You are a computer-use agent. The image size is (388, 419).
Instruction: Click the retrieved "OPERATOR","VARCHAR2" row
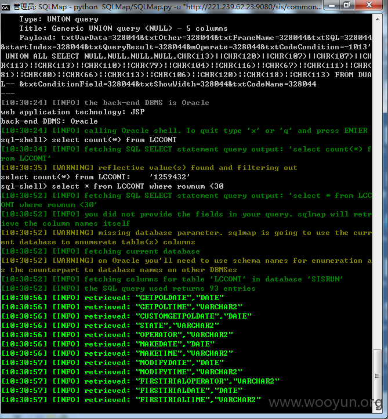pyautogui.click(x=117, y=335)
